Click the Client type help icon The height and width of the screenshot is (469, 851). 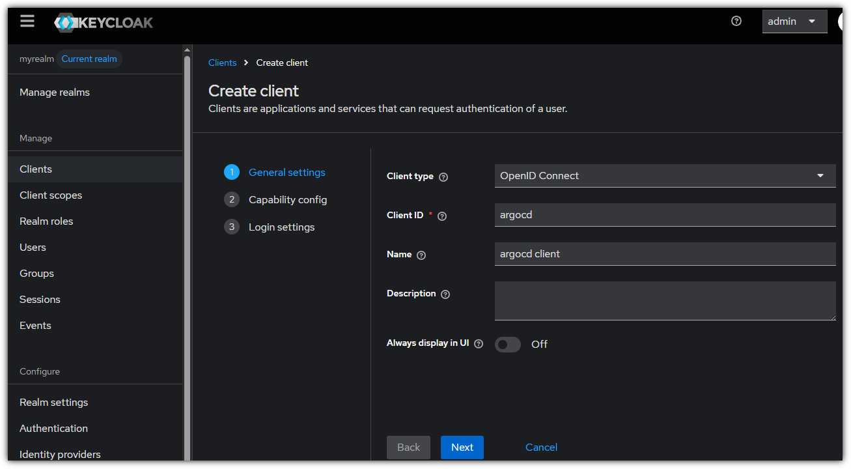(x=443, y=177)
